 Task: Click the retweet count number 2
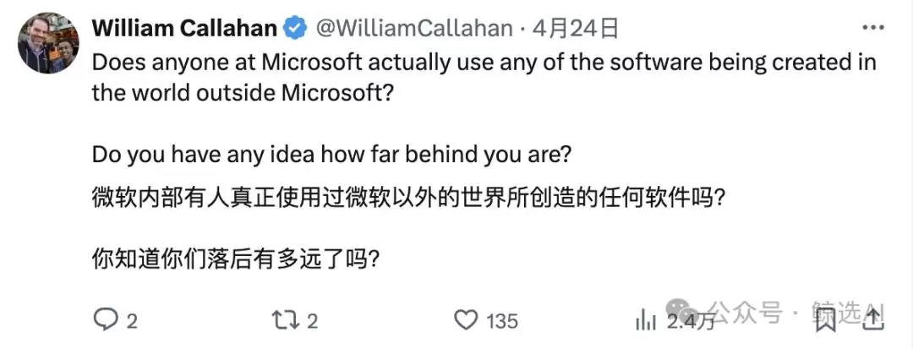pyautogui.click(x=312, y=321)
